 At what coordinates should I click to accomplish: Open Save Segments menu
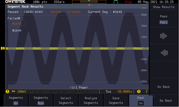point(116,100)
